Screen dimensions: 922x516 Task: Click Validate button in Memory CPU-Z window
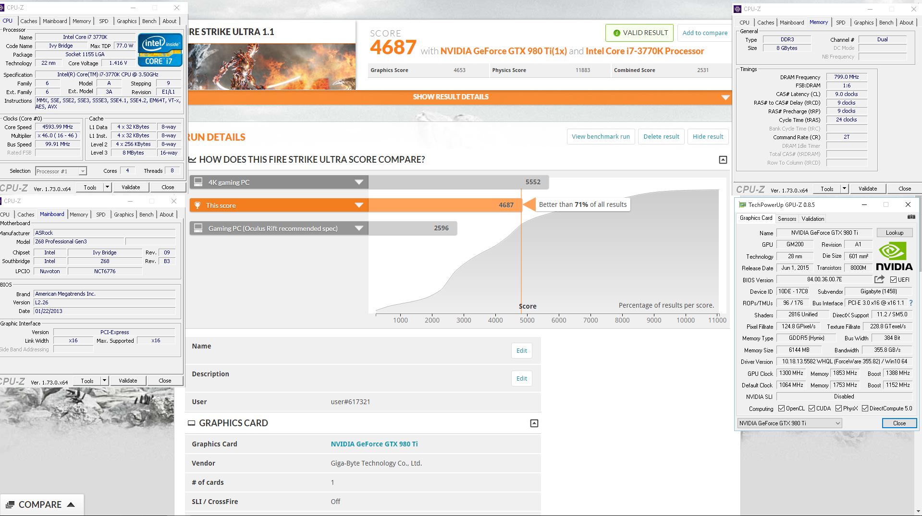(867, 189)
